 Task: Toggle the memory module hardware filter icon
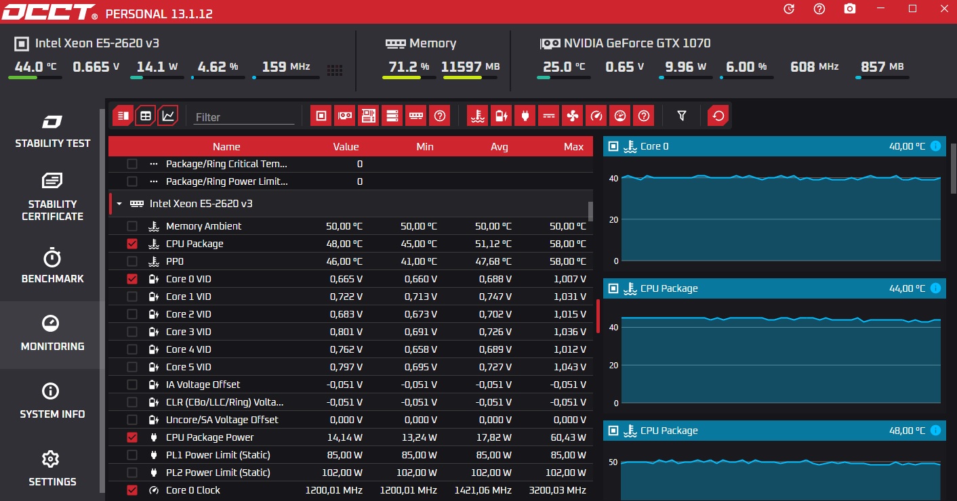click(415, 116)
